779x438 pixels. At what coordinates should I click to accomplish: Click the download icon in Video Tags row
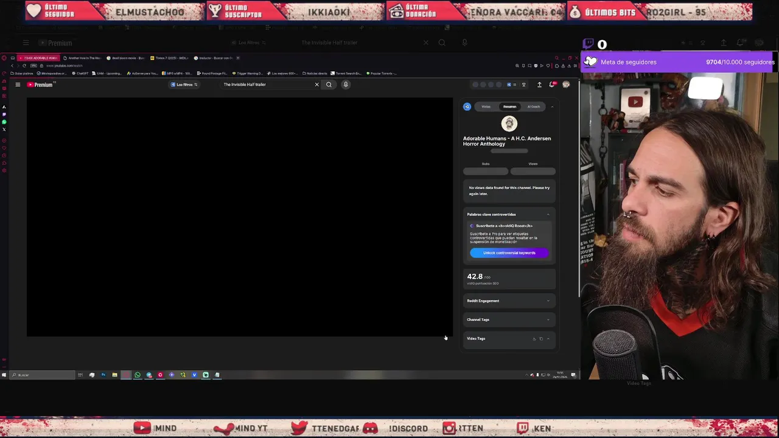[534, 339]
